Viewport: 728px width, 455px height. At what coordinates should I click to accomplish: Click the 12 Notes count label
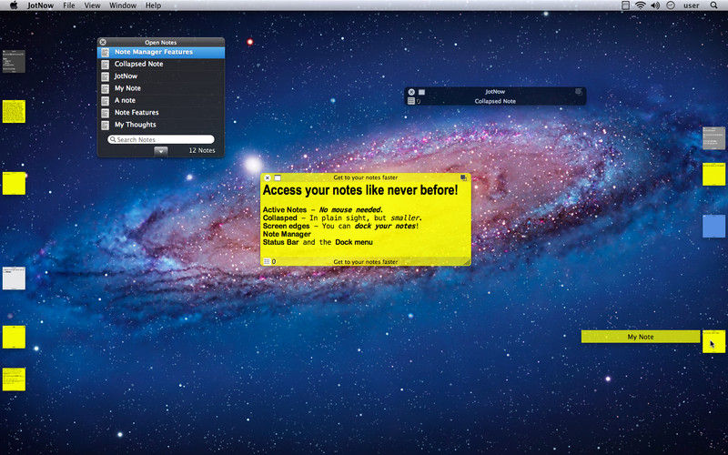(x=202, y=150)
